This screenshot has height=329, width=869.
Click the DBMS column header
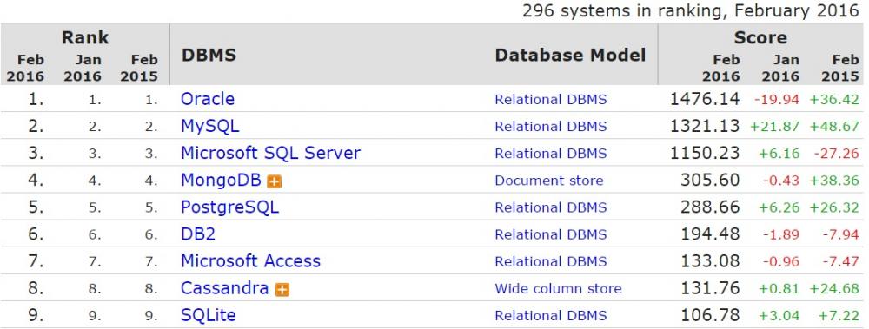point(209,55)
